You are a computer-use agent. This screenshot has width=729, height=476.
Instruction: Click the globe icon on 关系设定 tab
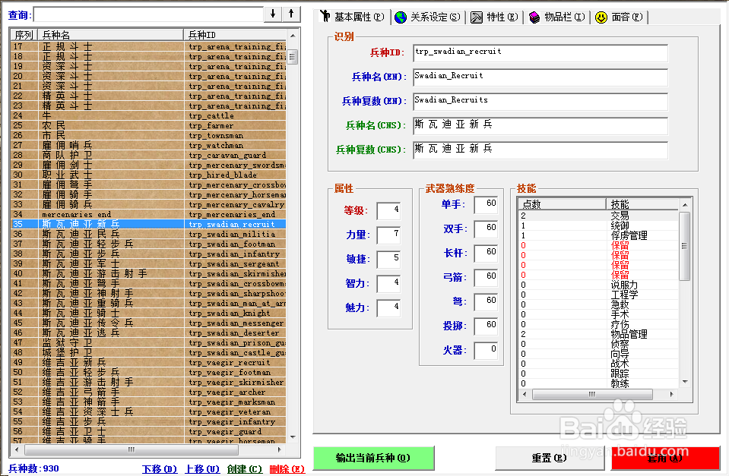click(x=401, y=17)
